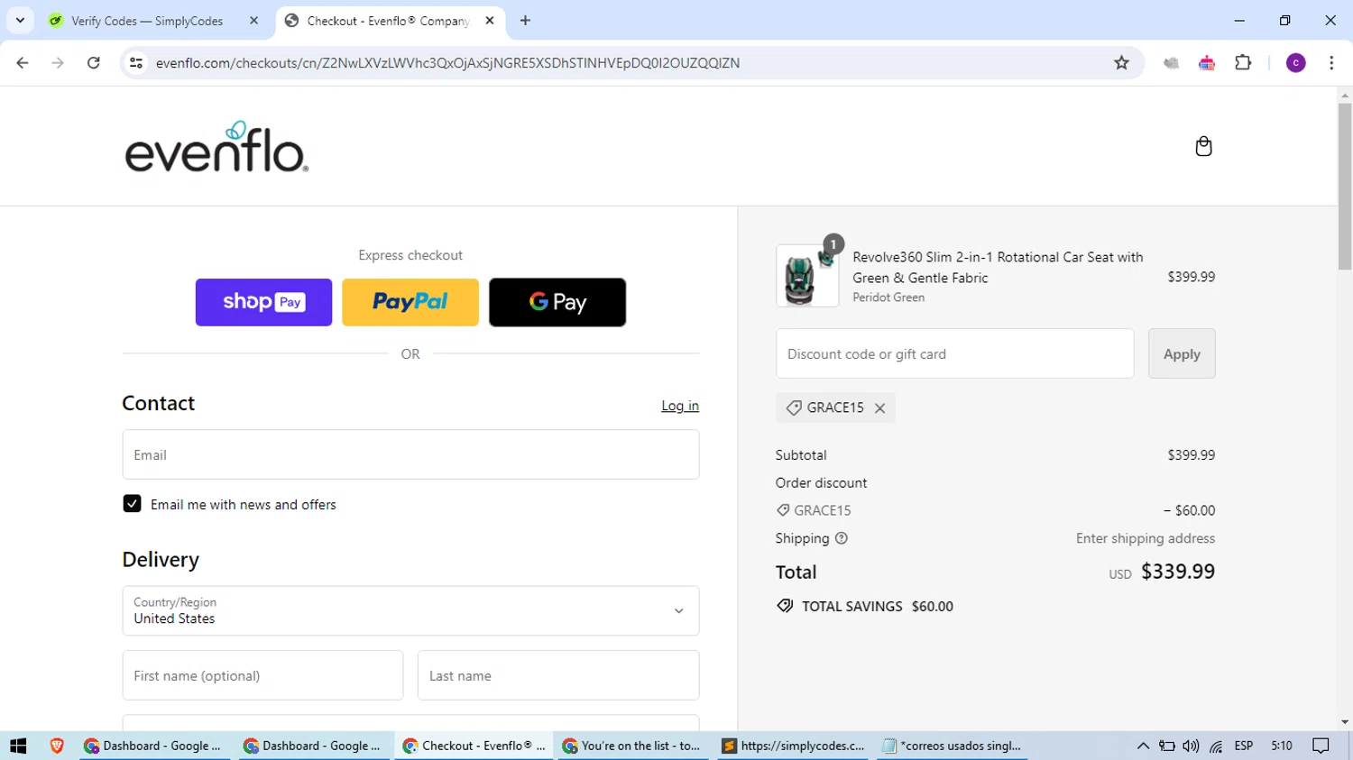The height and width of the screenshot is (760, 1353).
Task: Open the shipping help question mark icon
Action: 842,538
